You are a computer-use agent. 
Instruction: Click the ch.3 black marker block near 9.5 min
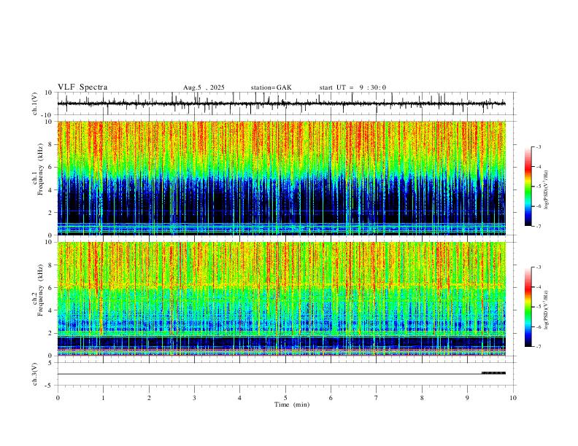pyautogui.click(x=493, y=373)
